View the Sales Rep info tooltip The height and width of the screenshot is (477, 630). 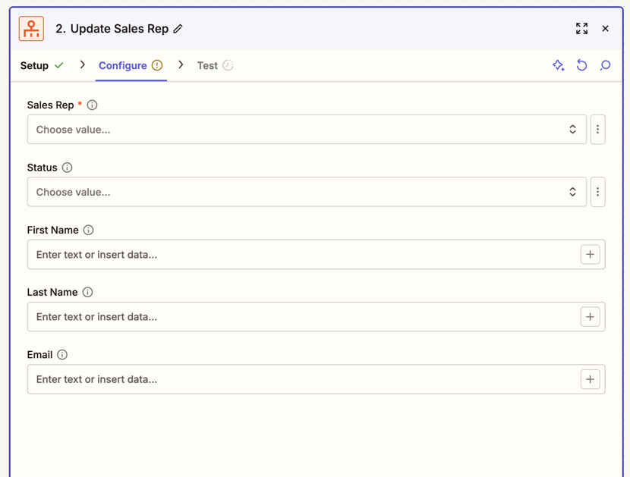[x=91, y=105]
